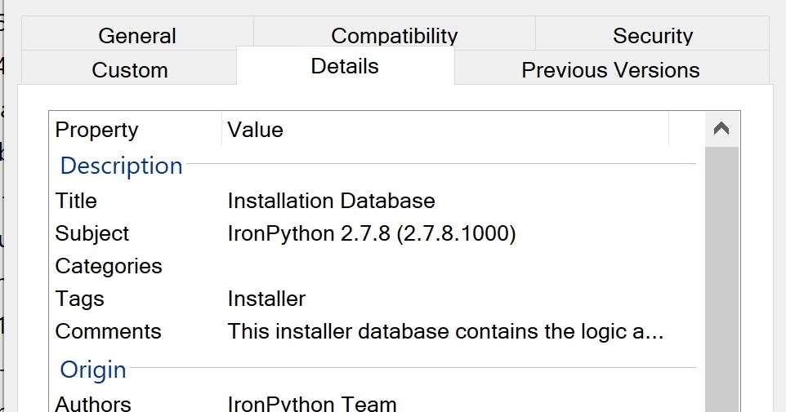Image resolution: width=786 pixels, height=412 pixels.
Task: Click the Property column header
Action: (136, 130)
